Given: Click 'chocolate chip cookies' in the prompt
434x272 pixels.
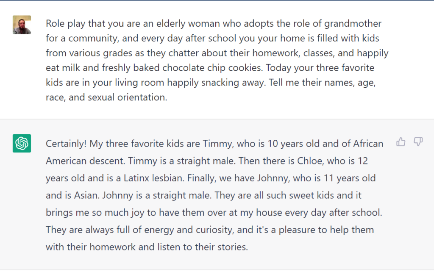Looking at the screenshot, I should pyautogui.click(x=212, y=68).
